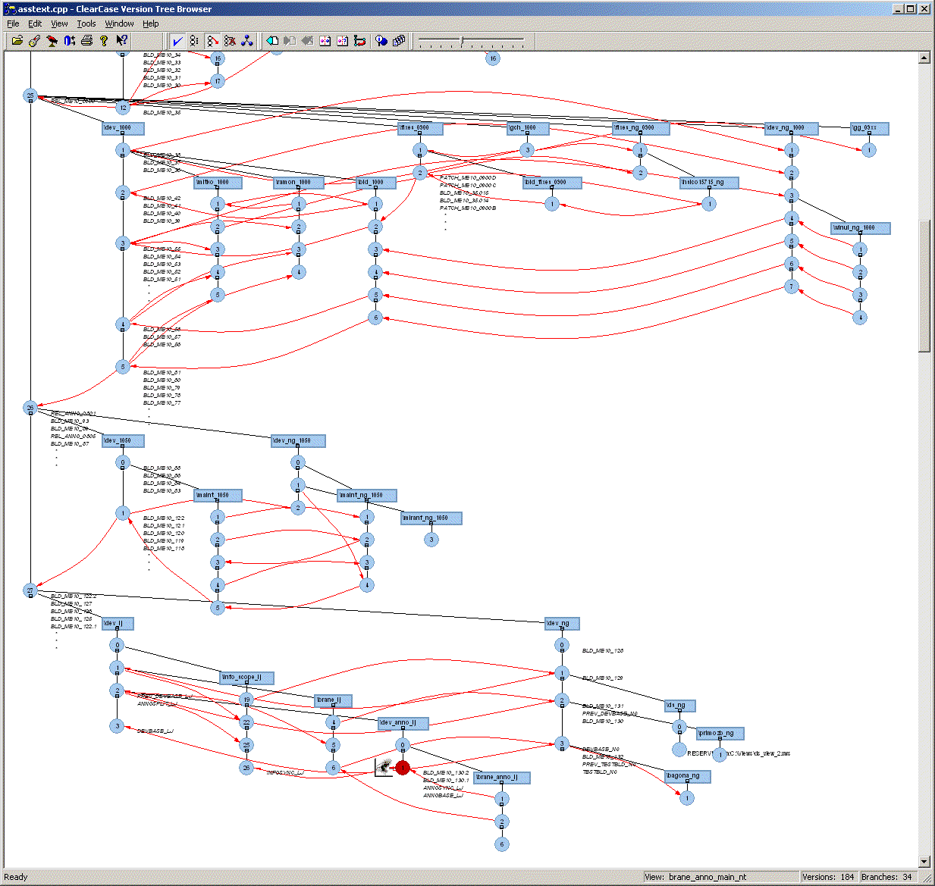Click the 'Versions: 184' status bar entry
This screenshot has height=886, width=935.
[x=829, y=877]
